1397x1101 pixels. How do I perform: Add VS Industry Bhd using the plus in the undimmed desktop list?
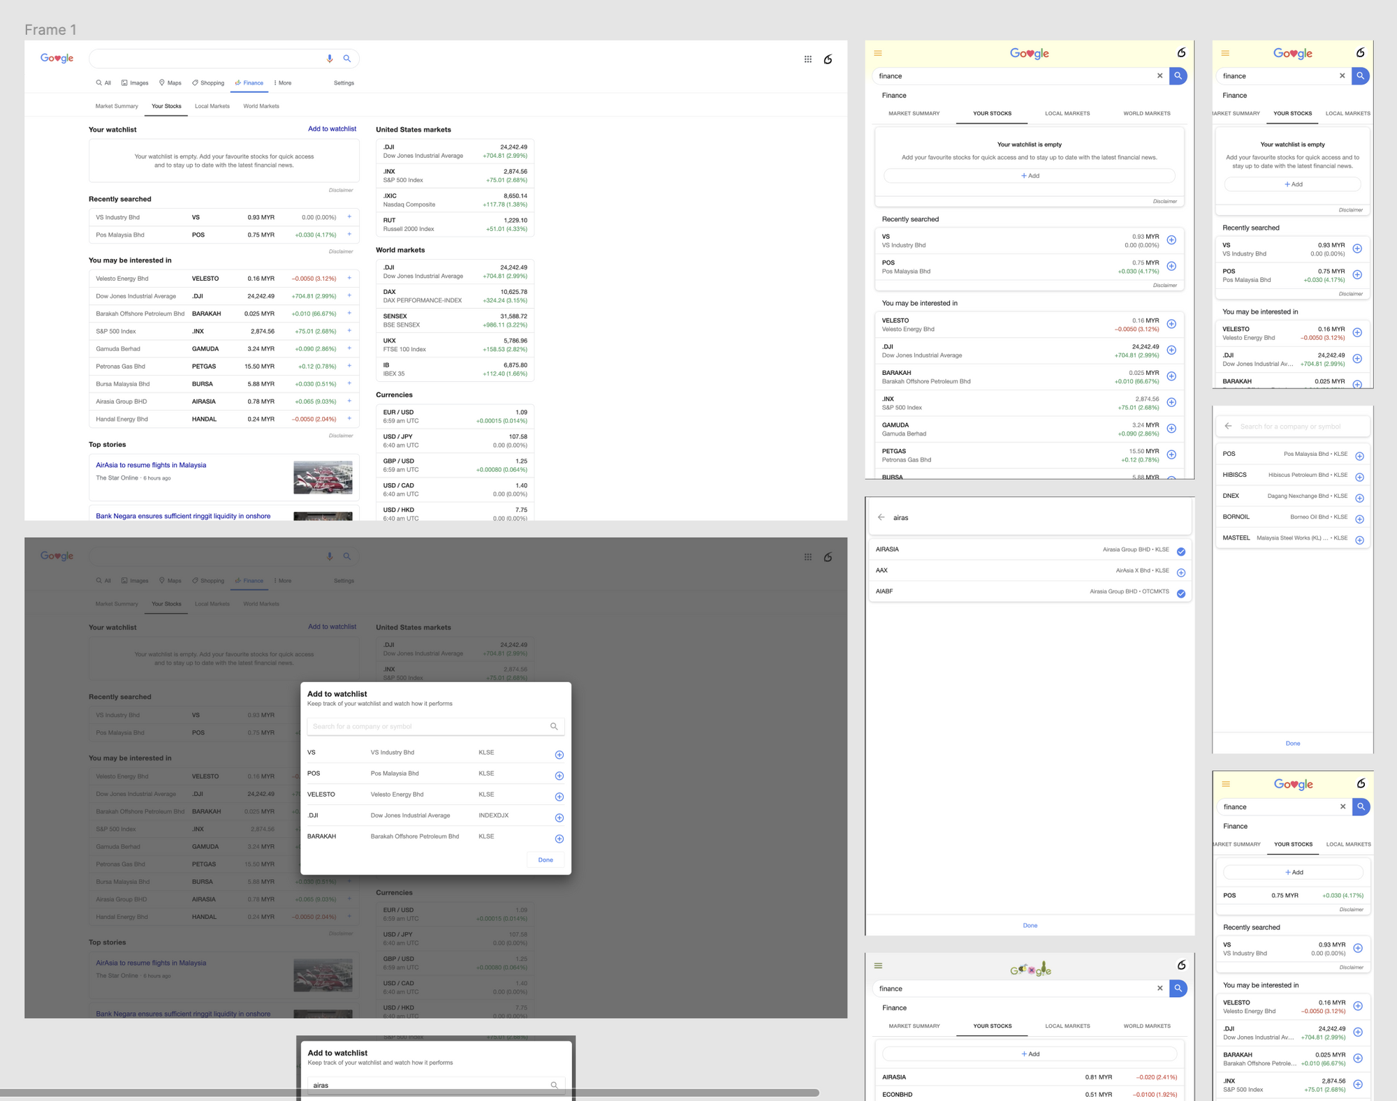coord(349,217)
